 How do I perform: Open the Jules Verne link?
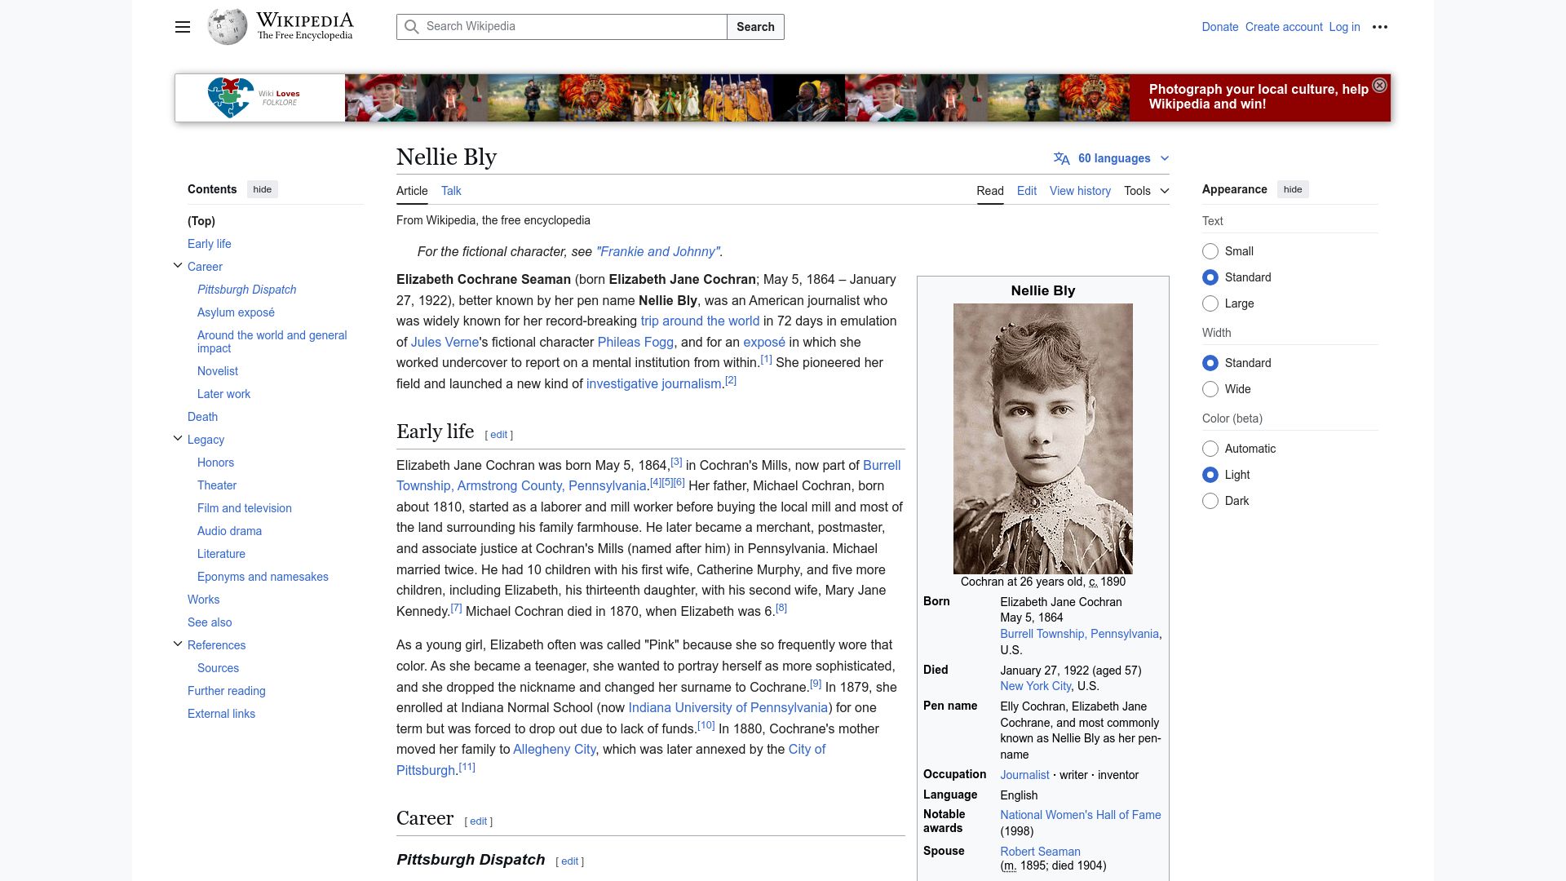(x=445, y=343)
